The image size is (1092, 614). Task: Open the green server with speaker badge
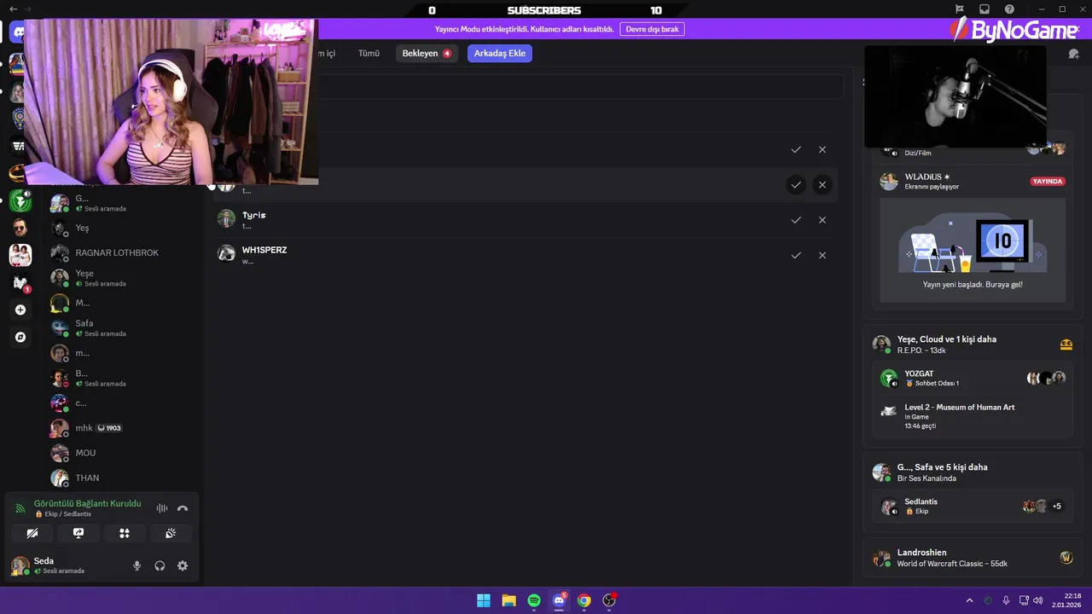pos(20,201)
